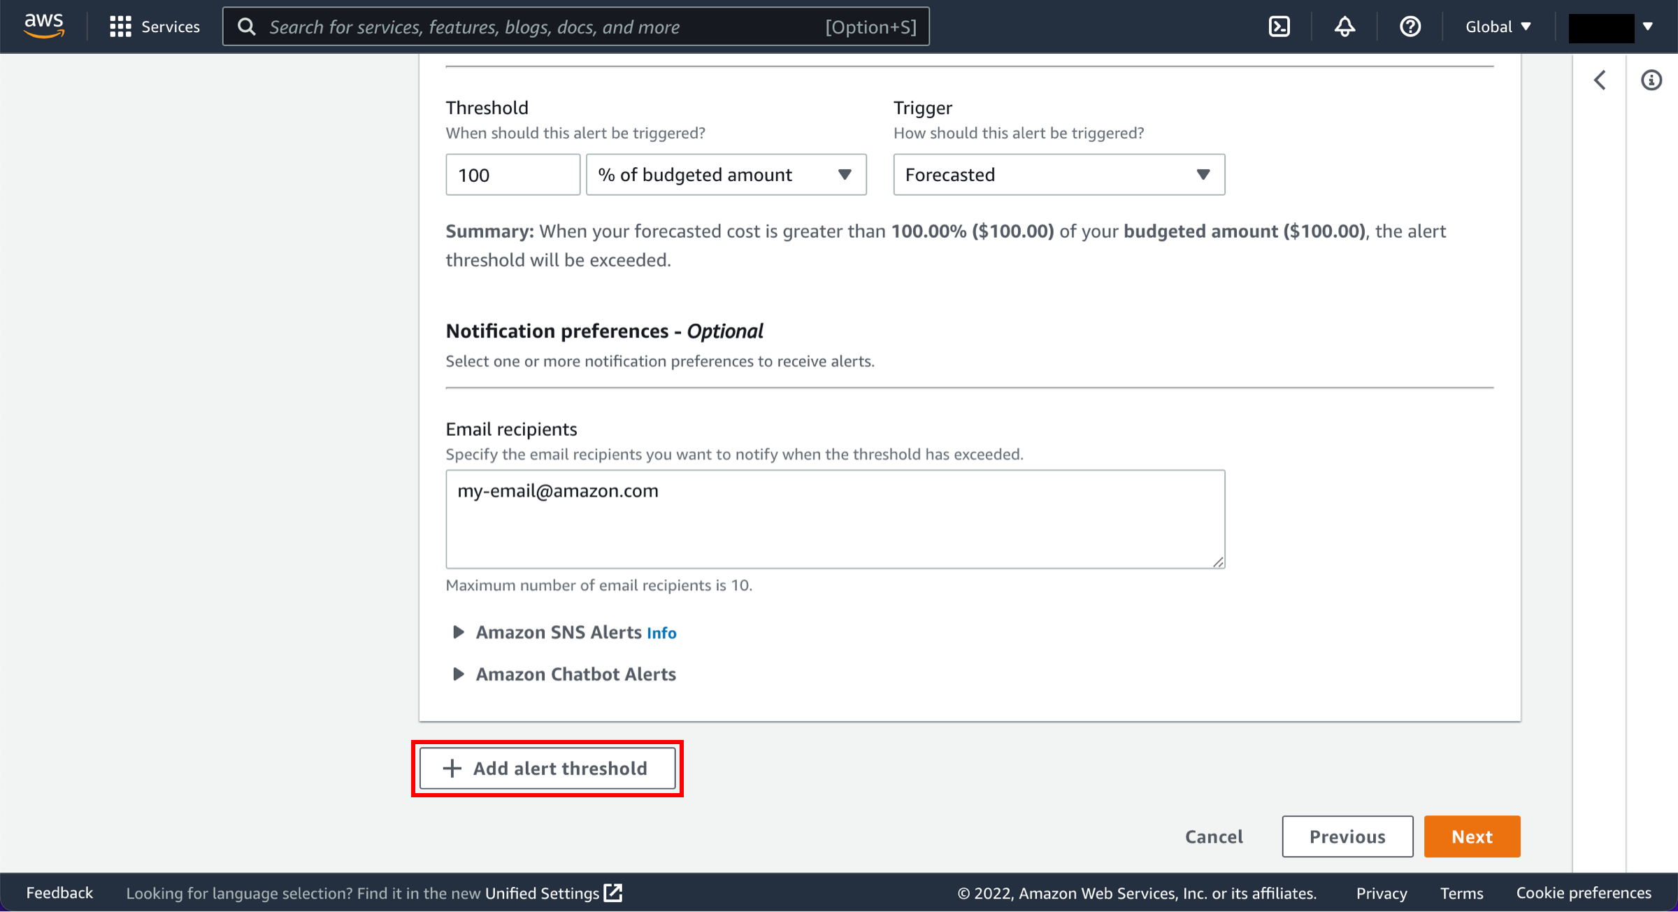
Task: Click the help question mark icon
Action: [1410, 27]
